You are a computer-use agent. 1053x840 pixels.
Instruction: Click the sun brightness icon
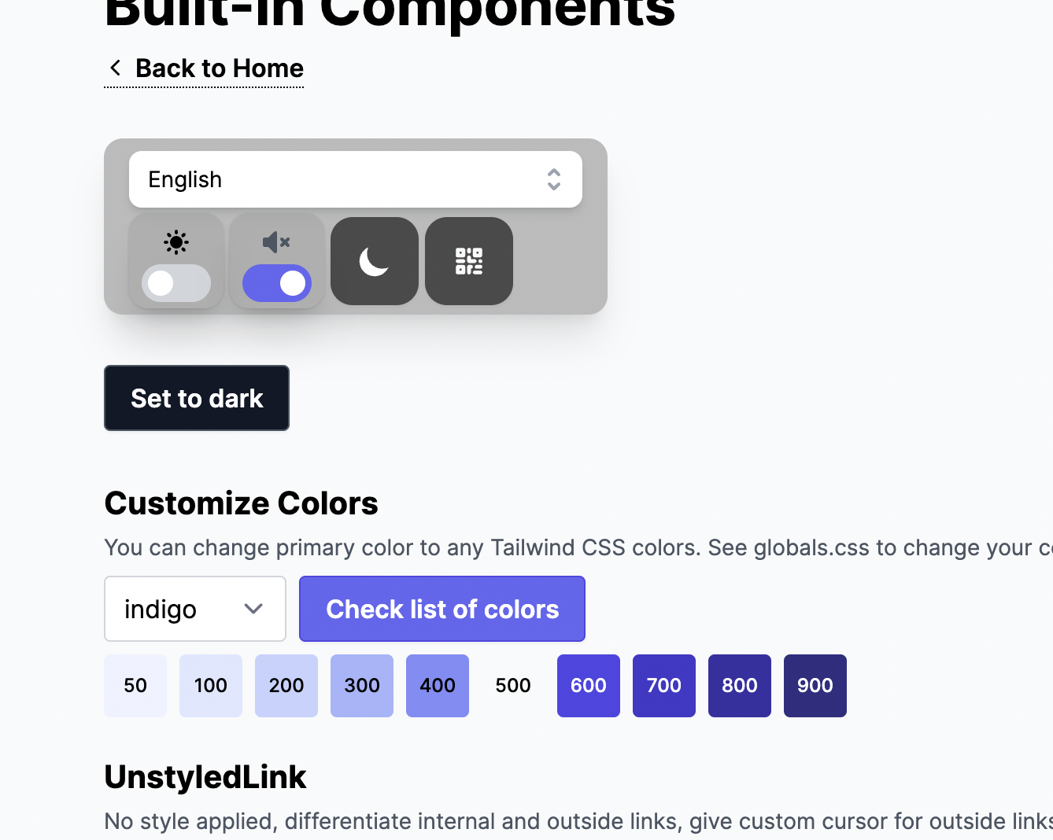175,242
